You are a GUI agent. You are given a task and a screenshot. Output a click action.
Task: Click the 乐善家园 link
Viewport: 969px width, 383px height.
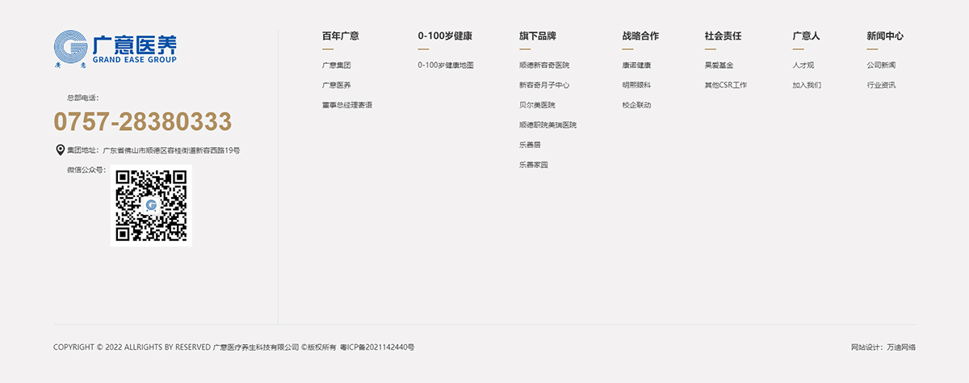point(533,165)
